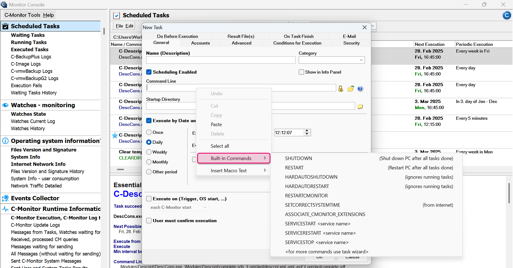513x268 pixels.
Task: Browse for Startup Directory folder icon
Action: (360, 106)
